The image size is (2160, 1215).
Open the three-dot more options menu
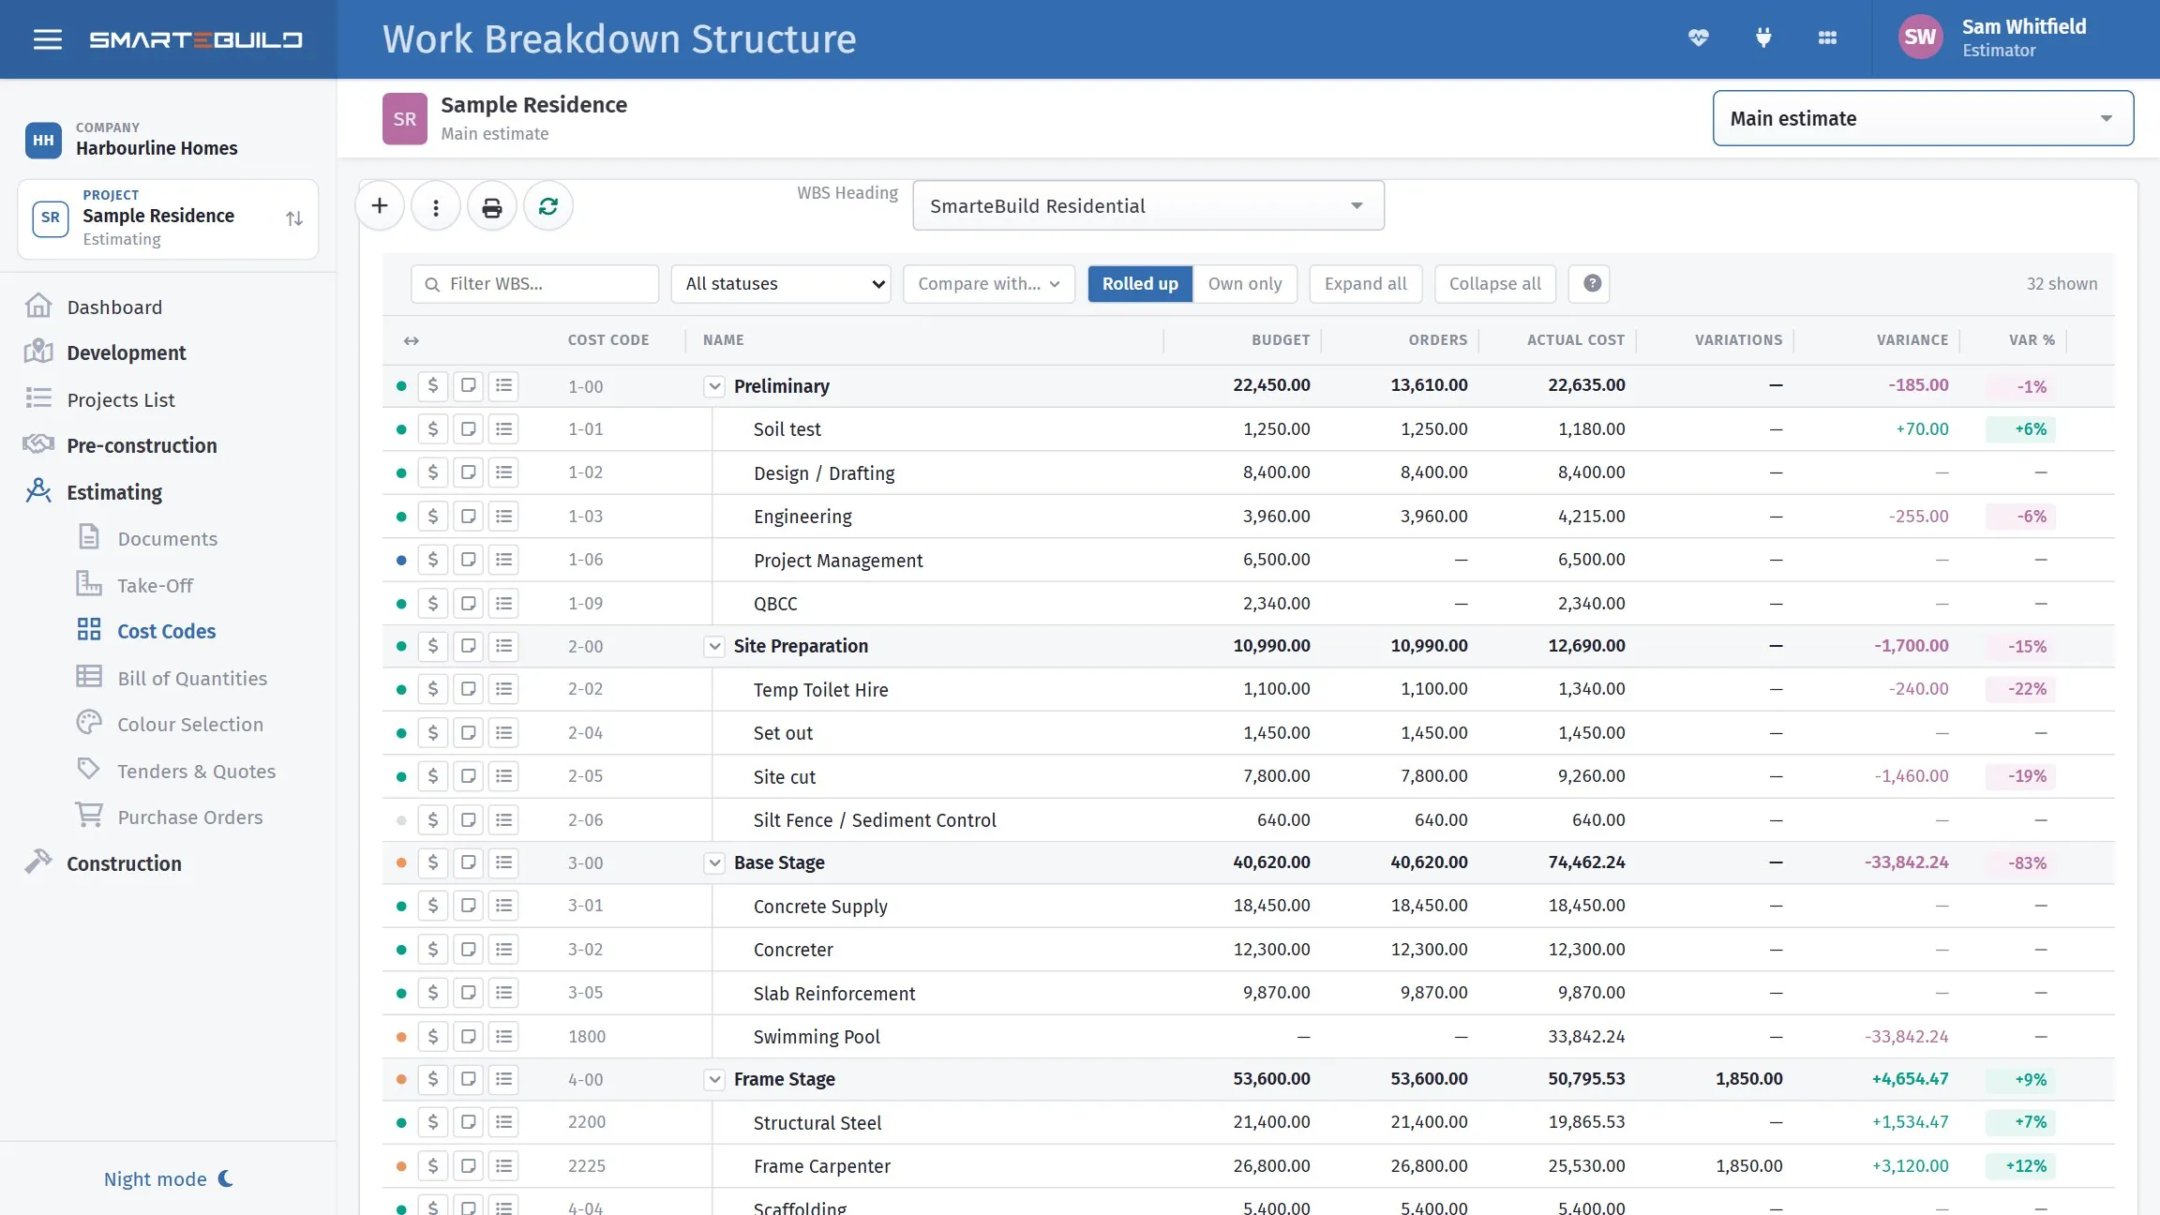point(436,206)
